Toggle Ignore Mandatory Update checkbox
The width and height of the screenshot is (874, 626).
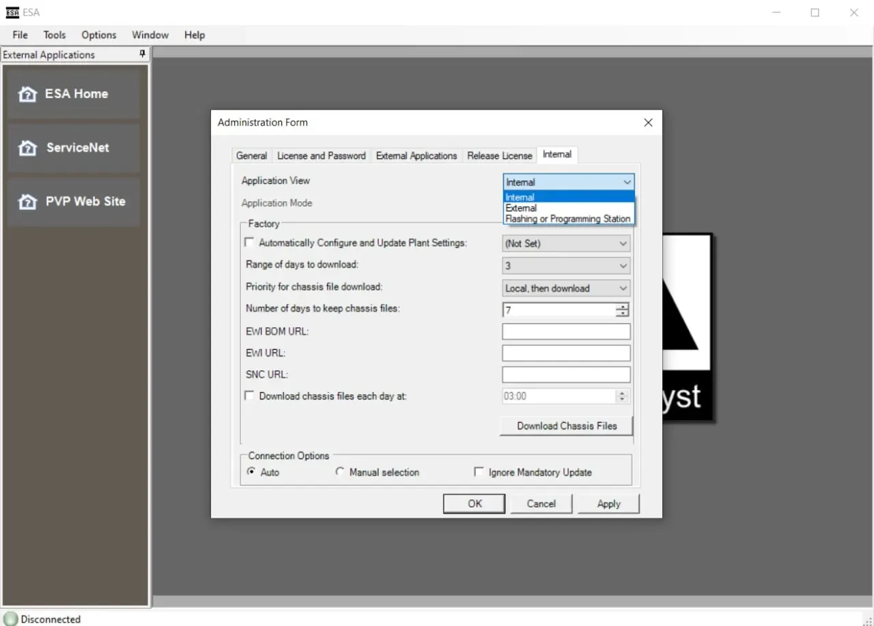pyautogui.click(x=479, y=472)
